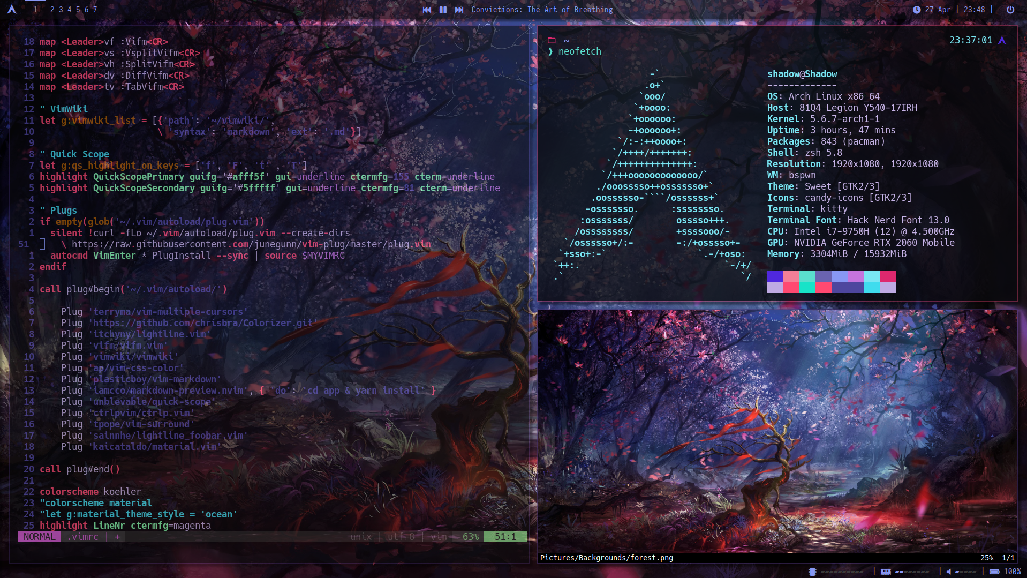This screenshot has height=578, width=1027.
Task: Click the CPU chip icon in bottom bar
Action: (x=812, y=572)
